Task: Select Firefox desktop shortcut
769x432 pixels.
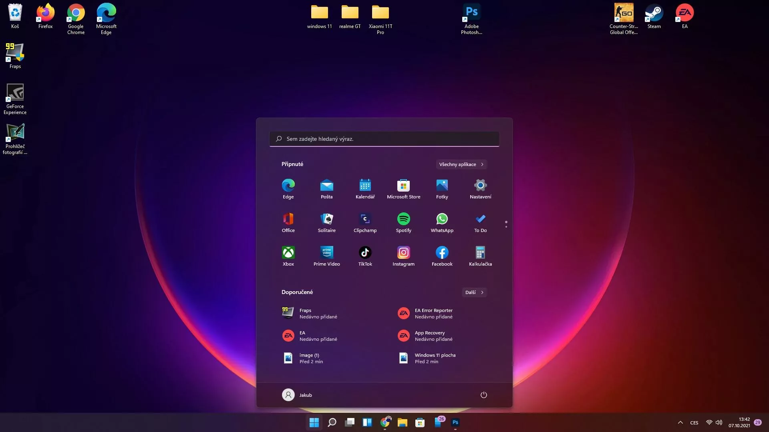Action: (45, 16)
